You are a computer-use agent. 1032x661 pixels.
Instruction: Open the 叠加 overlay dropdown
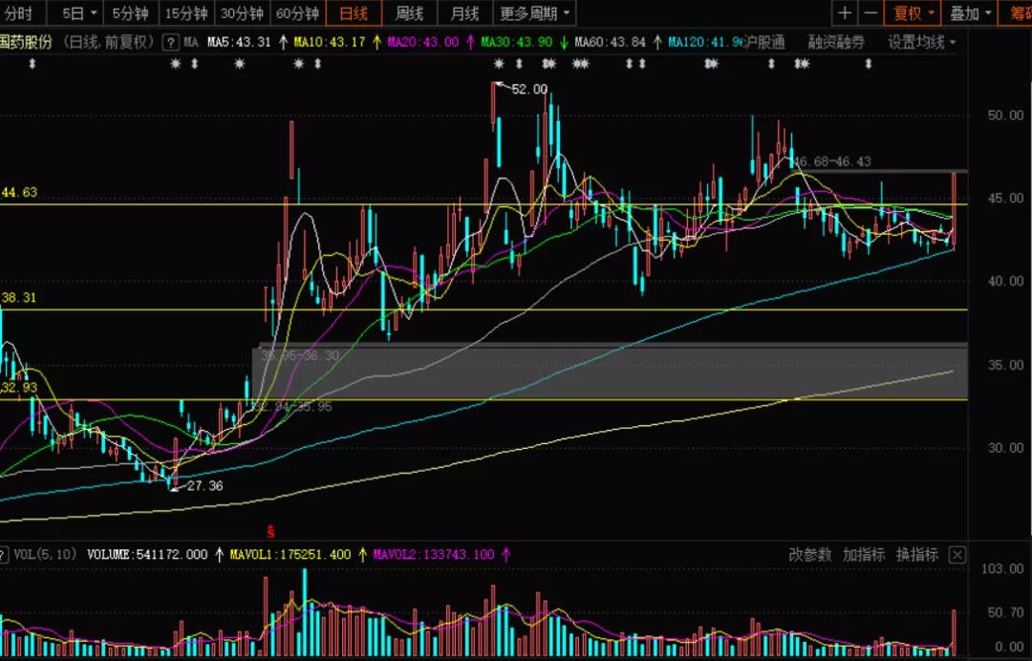tap(969, 13)
